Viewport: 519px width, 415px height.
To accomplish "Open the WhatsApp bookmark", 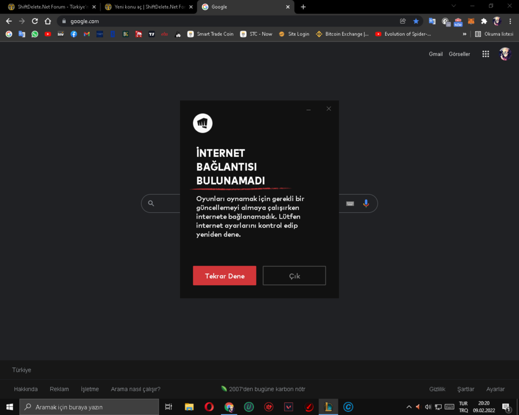I will (x=35, y=34).
